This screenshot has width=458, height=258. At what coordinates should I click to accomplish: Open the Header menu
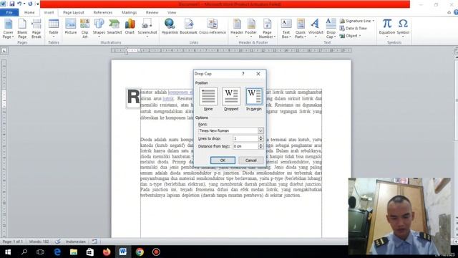tap(237, 28)
